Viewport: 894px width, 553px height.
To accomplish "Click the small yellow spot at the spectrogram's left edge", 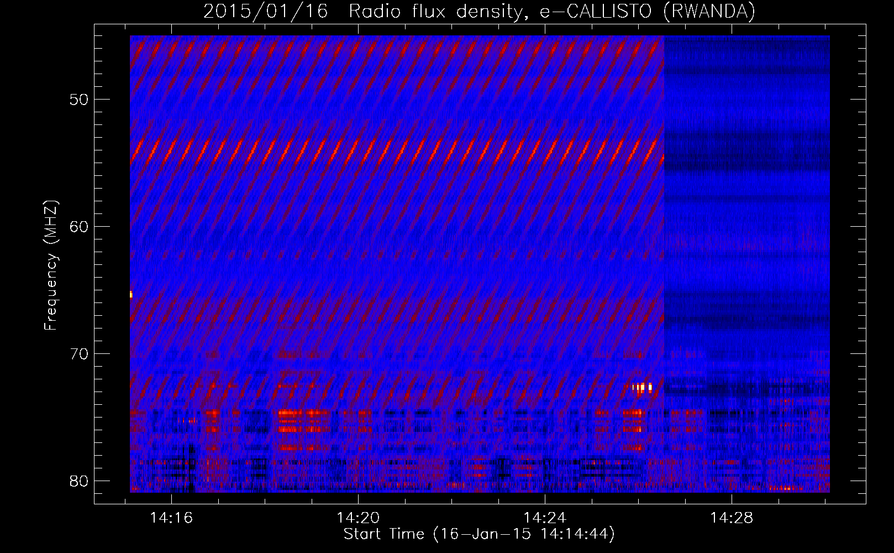I will [x=131, y=294].
